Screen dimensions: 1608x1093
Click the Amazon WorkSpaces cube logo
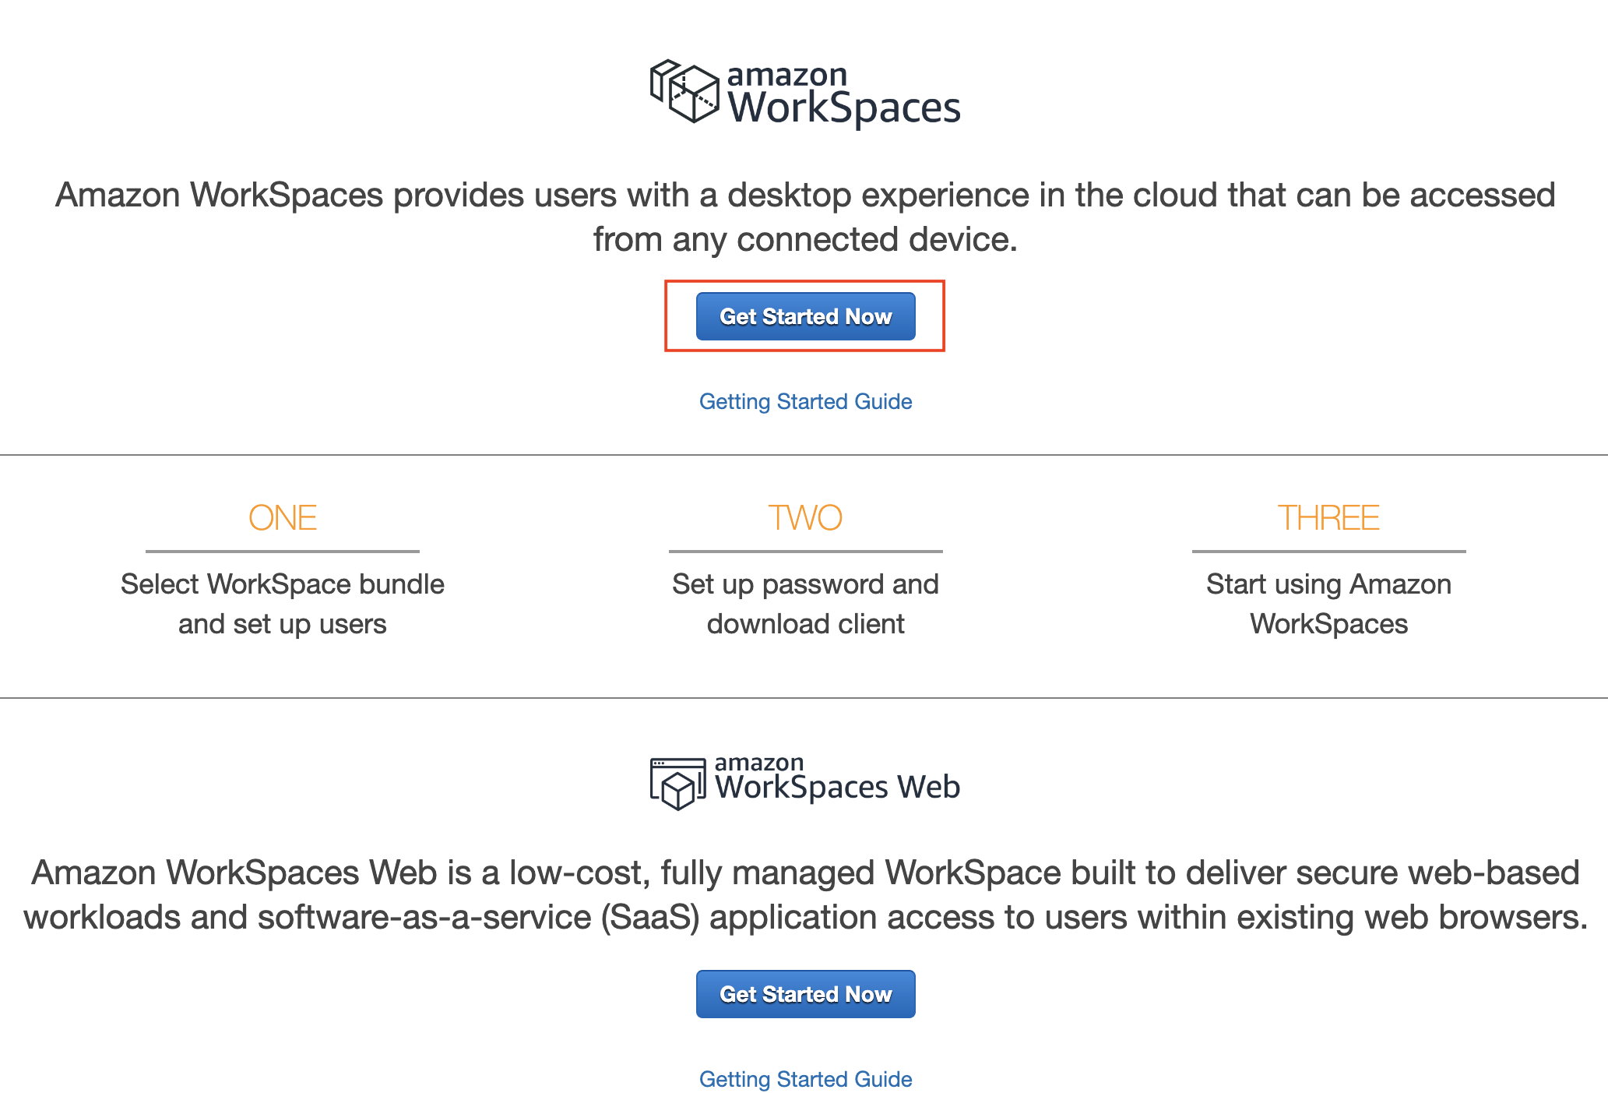point(684,91)
